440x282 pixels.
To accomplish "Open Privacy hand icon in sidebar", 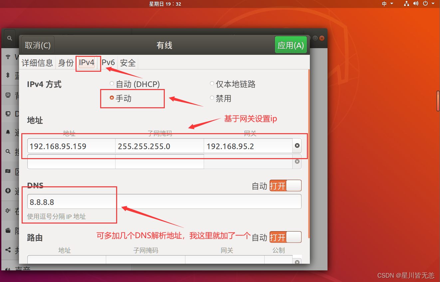I will pyautogui.click(x=8, y=230).
